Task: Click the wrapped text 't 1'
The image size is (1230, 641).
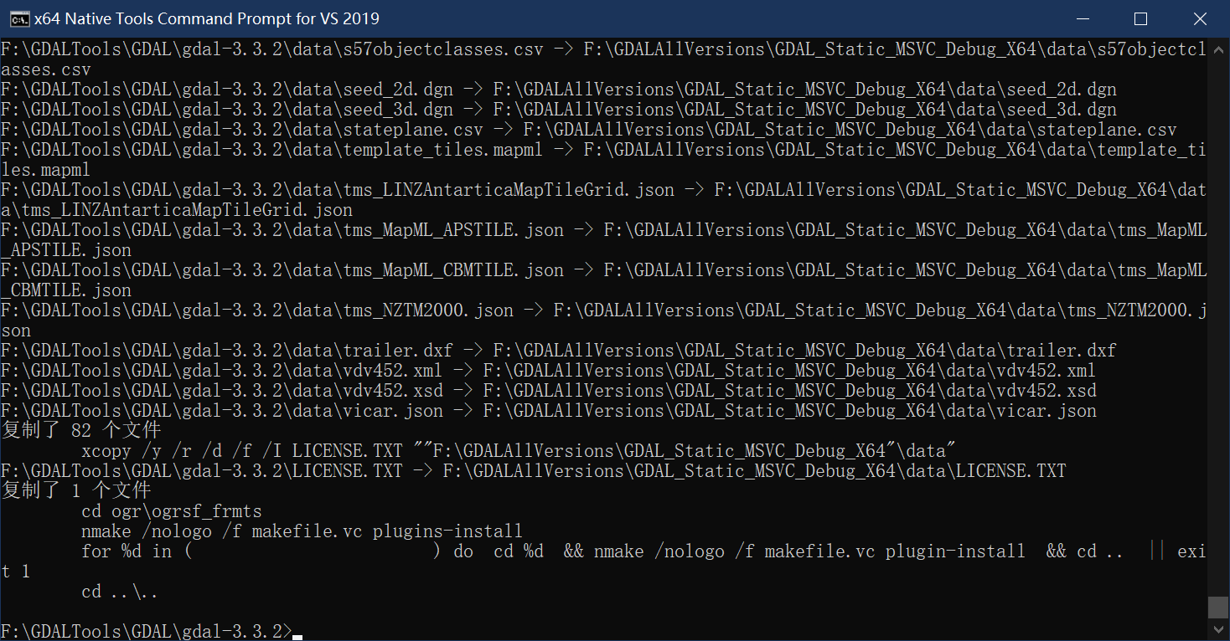Action: 16,571
